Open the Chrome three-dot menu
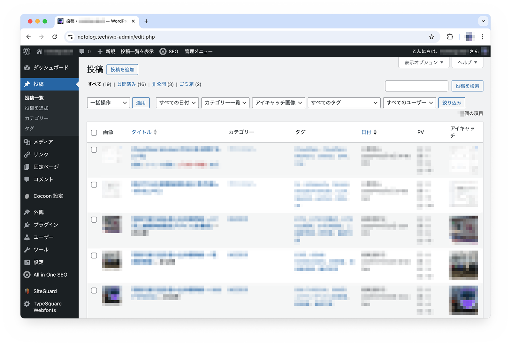The height and width of the screenshot is (345, 511). point(483,37)
